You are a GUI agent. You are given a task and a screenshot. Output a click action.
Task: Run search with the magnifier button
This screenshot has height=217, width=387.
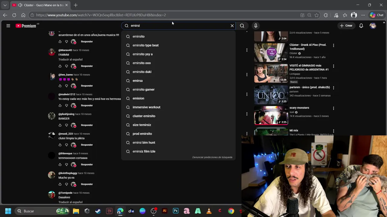[242, 26]
